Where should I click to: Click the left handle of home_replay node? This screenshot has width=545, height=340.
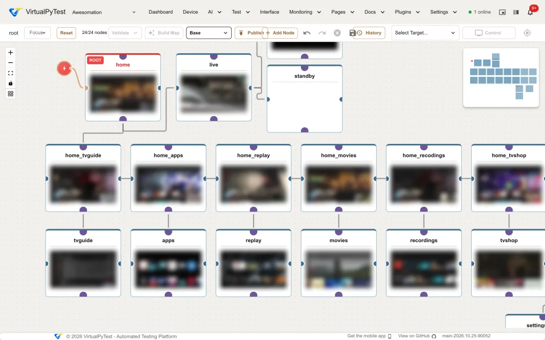pos(217,179)
